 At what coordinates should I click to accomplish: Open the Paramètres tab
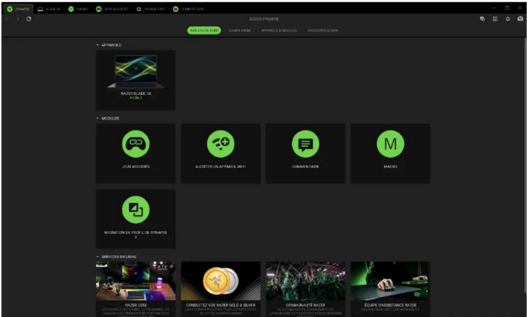click(151, 9)
